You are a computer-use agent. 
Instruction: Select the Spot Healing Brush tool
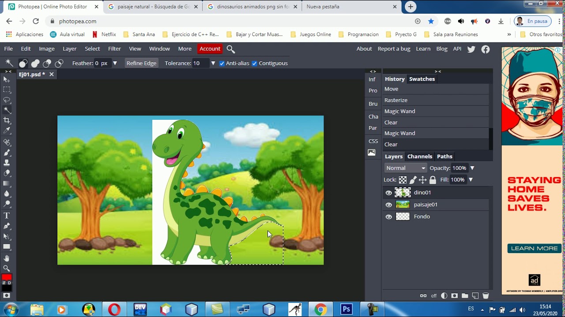coord(7,143)
